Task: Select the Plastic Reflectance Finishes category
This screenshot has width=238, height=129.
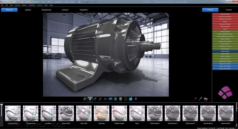Action: (x=225, y=36)
